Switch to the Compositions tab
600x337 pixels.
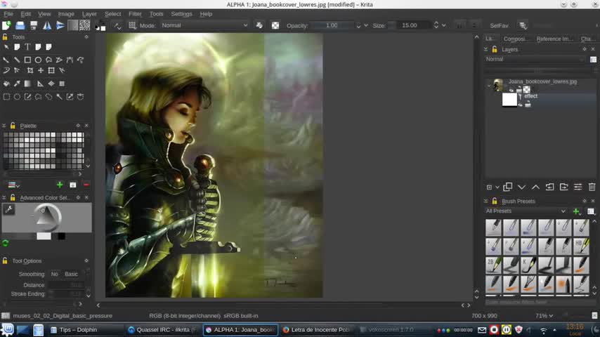[516, 39]
